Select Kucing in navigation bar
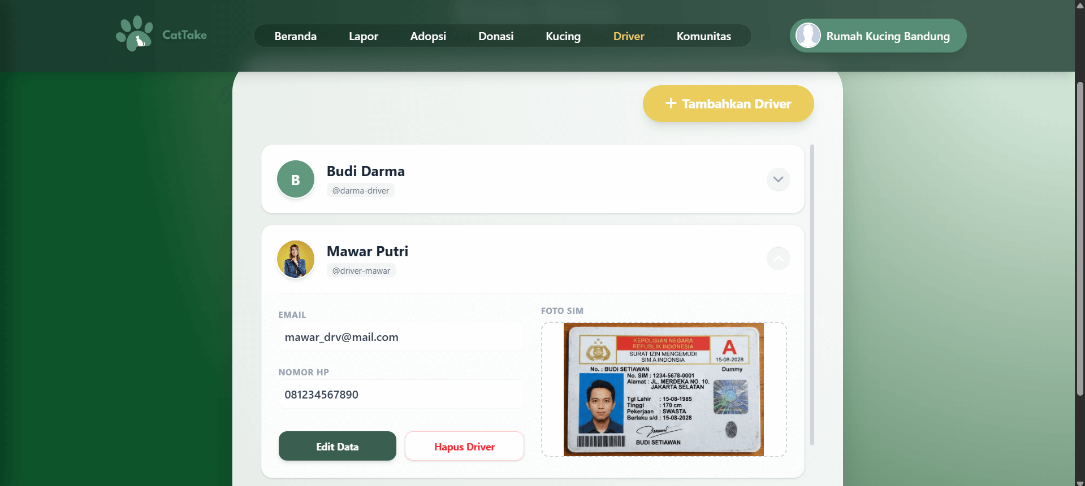Screen dimensions: 1085x486 563,36
